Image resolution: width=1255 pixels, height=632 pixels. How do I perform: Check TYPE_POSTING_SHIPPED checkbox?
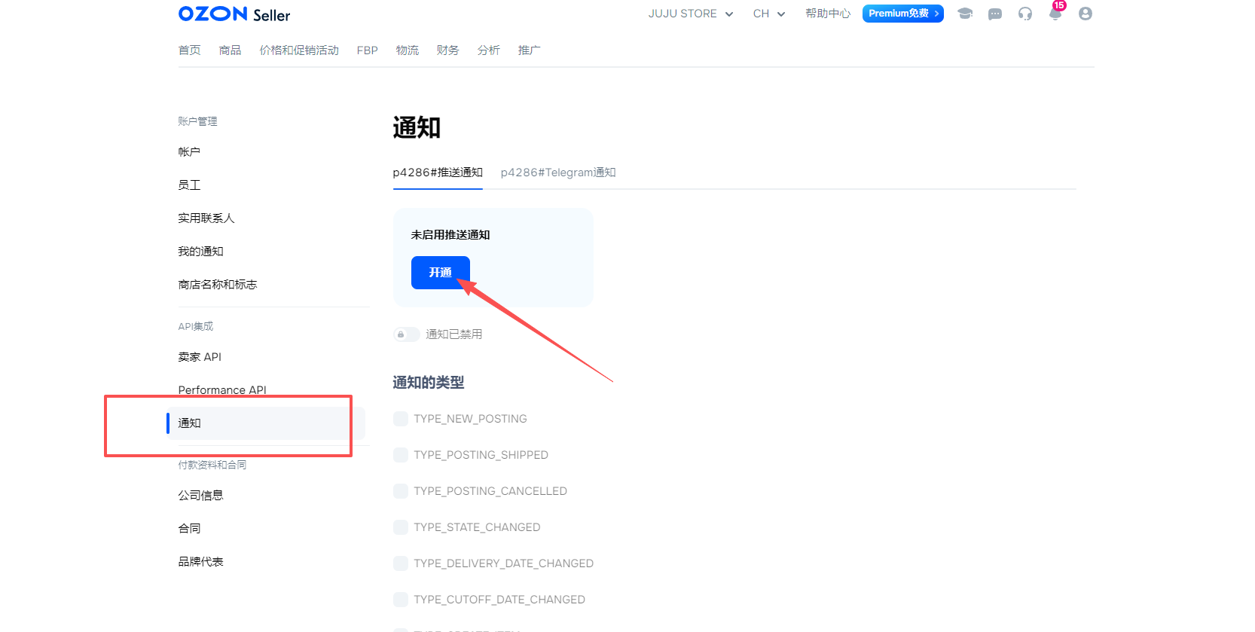pyautogui.click(x=401, y=455)
